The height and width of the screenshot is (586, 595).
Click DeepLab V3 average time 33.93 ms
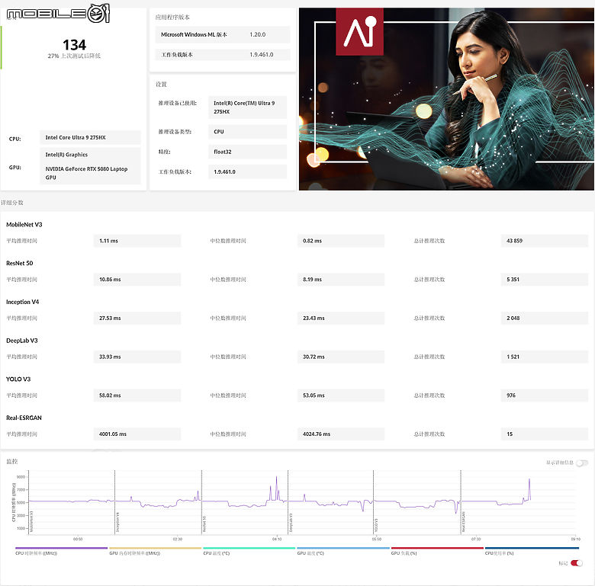(137, 357)
